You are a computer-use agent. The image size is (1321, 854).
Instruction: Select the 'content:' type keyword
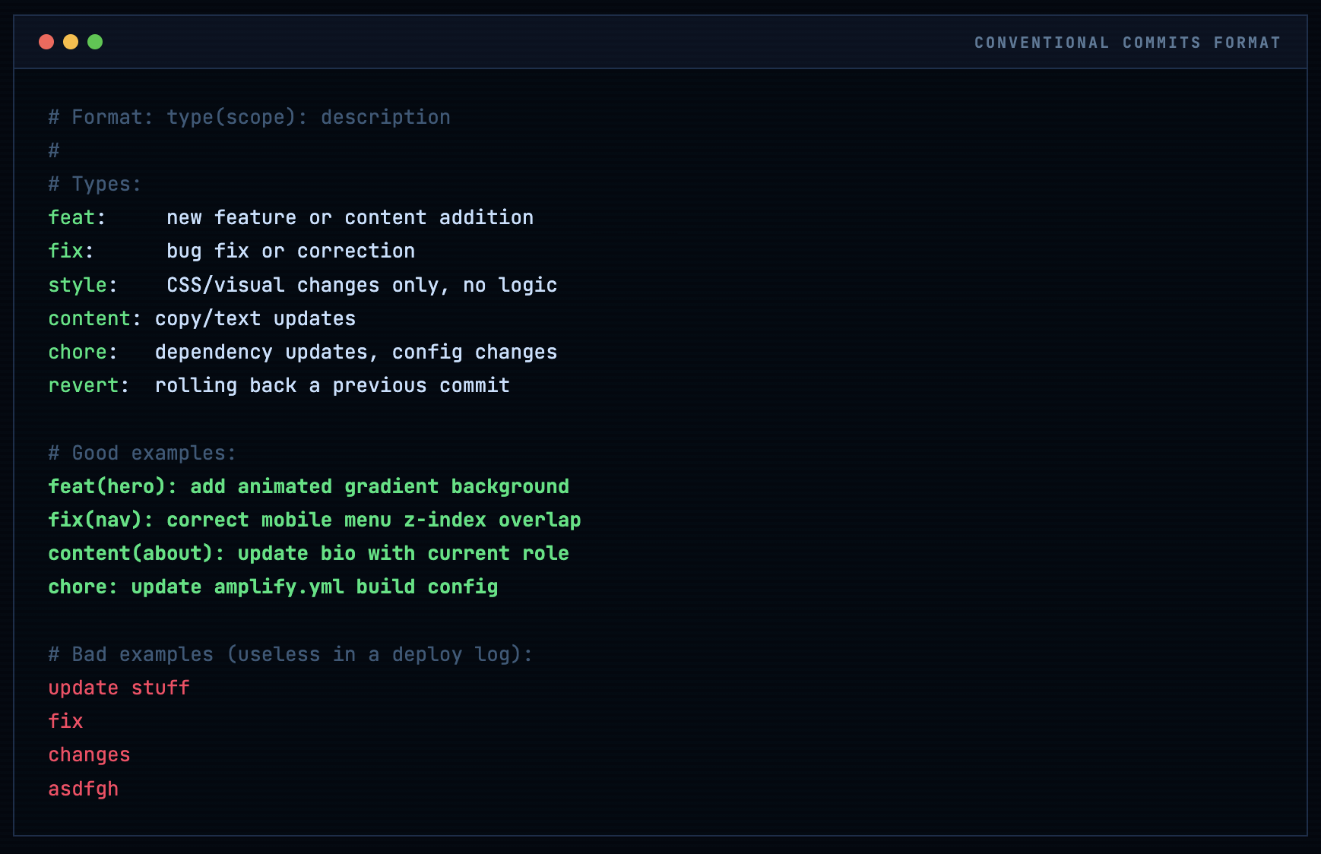click(x=94, y=318)
